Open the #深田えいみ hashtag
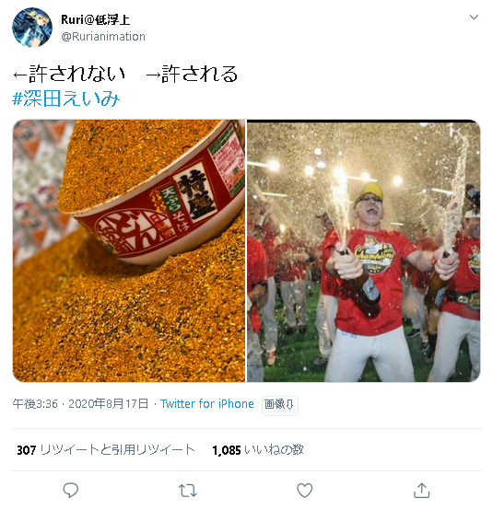493x510 pixels. (x=66, y=99)
